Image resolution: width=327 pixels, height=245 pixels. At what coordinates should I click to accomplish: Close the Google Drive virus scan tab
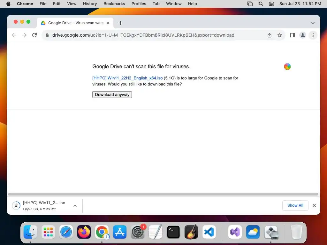(x=108, y=23)
